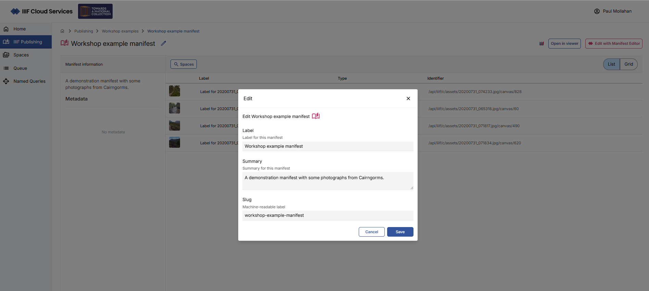Click the home icon in breadcrumb
Image resolution: width=649 pixels, height=291 pixels.
click(x=62, y=31)
